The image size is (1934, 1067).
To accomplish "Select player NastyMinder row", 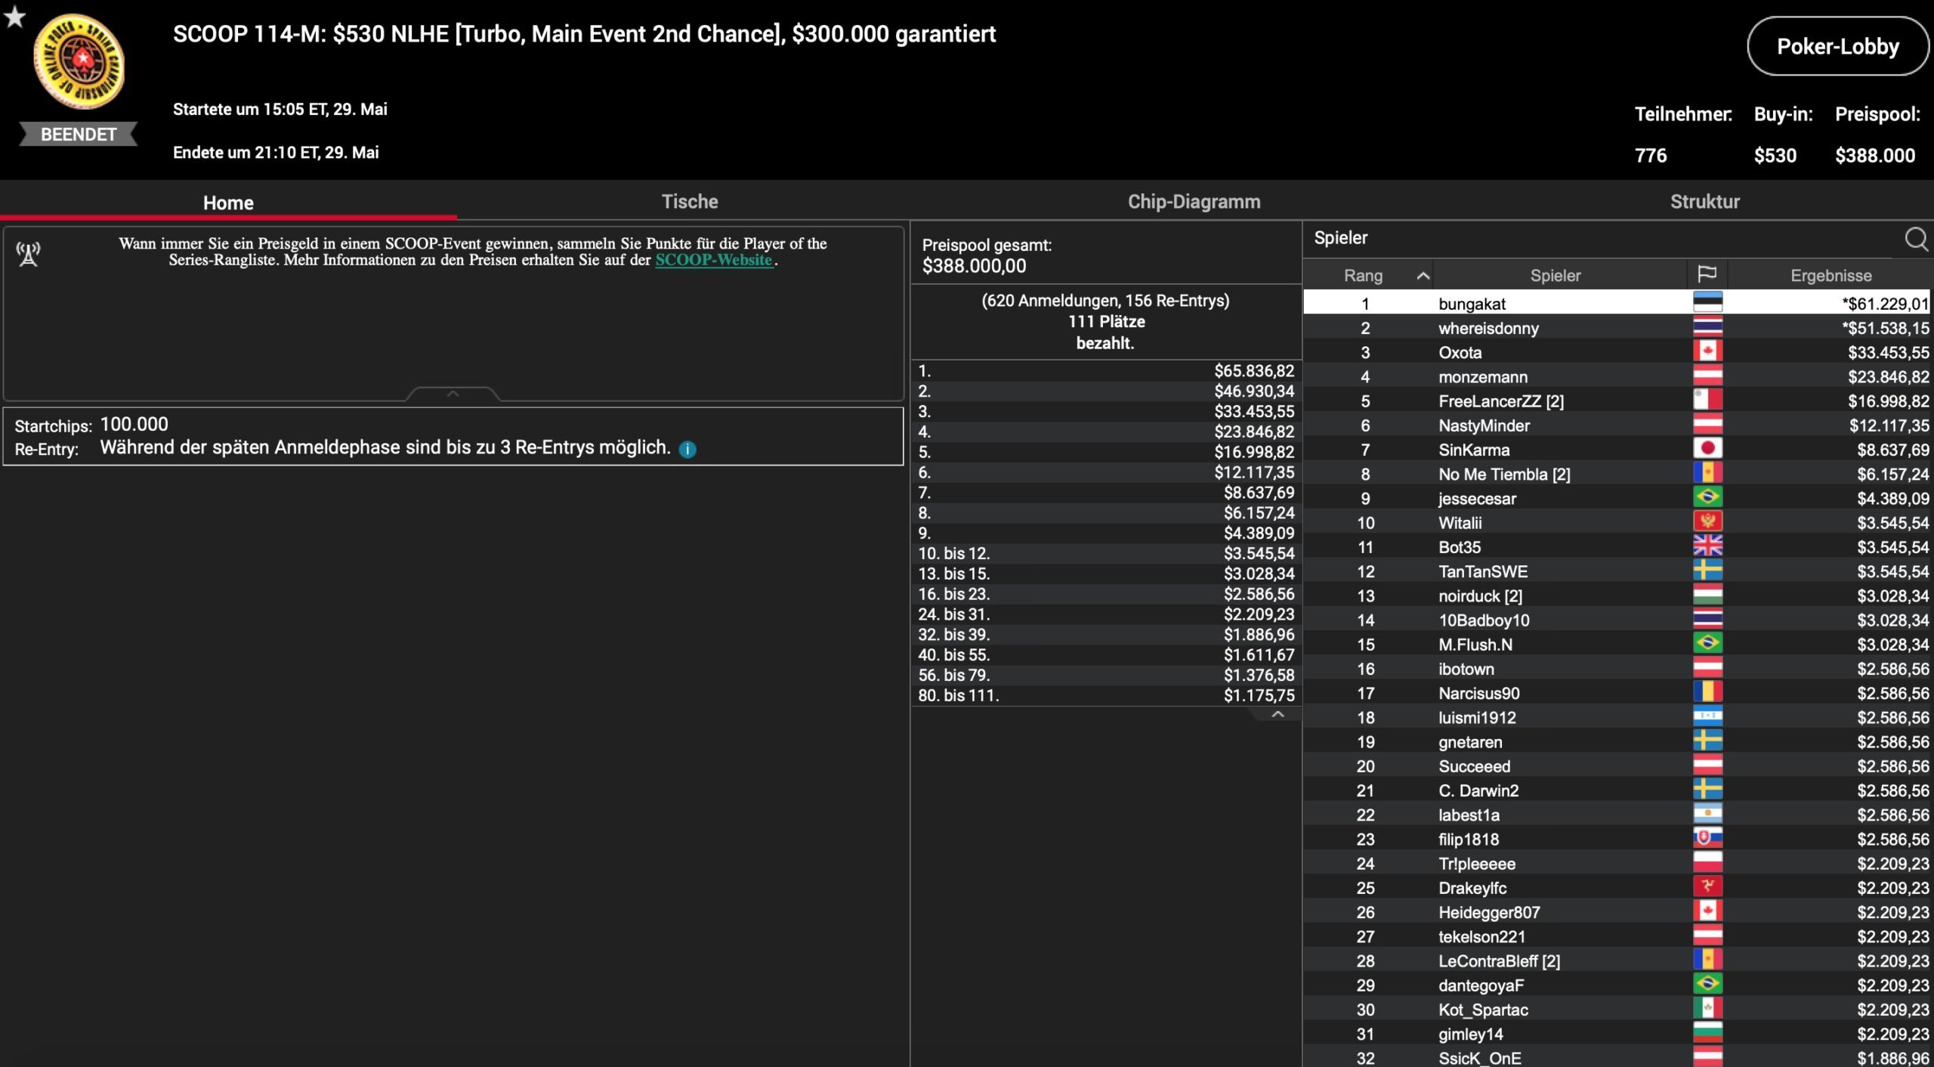I will click(x=1616, y=425).
